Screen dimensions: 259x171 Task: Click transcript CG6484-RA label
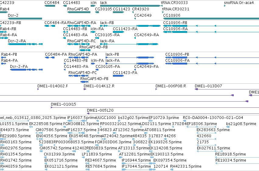pyautogui.click(x=55, y=23)
